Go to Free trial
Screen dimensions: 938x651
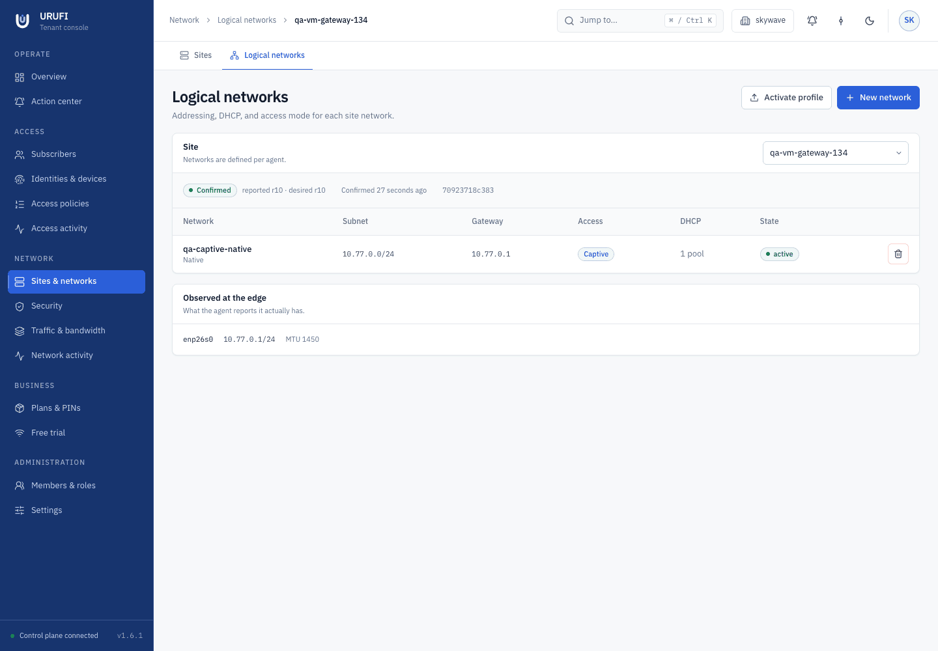[76, 433]
